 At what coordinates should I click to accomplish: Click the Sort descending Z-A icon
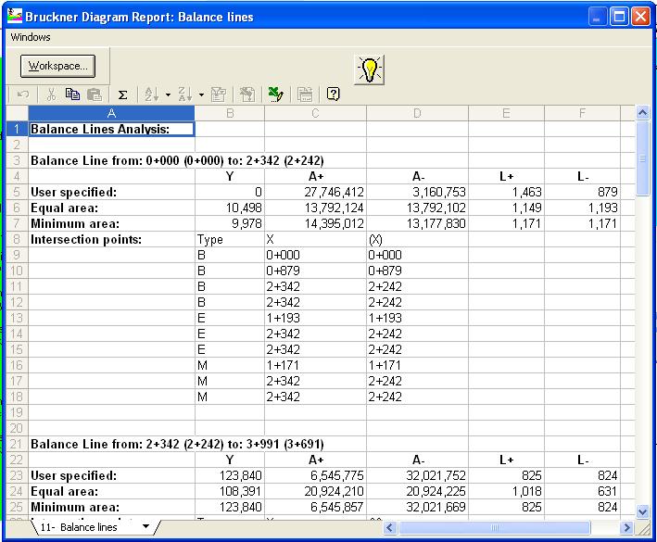(x=184, y=95)
